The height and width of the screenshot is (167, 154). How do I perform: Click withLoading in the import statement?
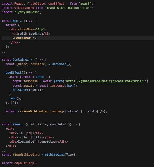tap(24, 8)
